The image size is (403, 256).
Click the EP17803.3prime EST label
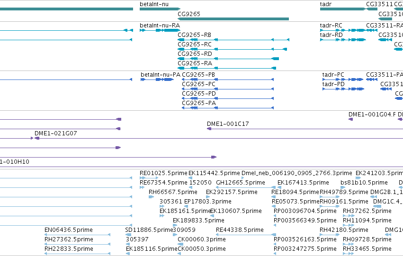[x=208, y=202]
